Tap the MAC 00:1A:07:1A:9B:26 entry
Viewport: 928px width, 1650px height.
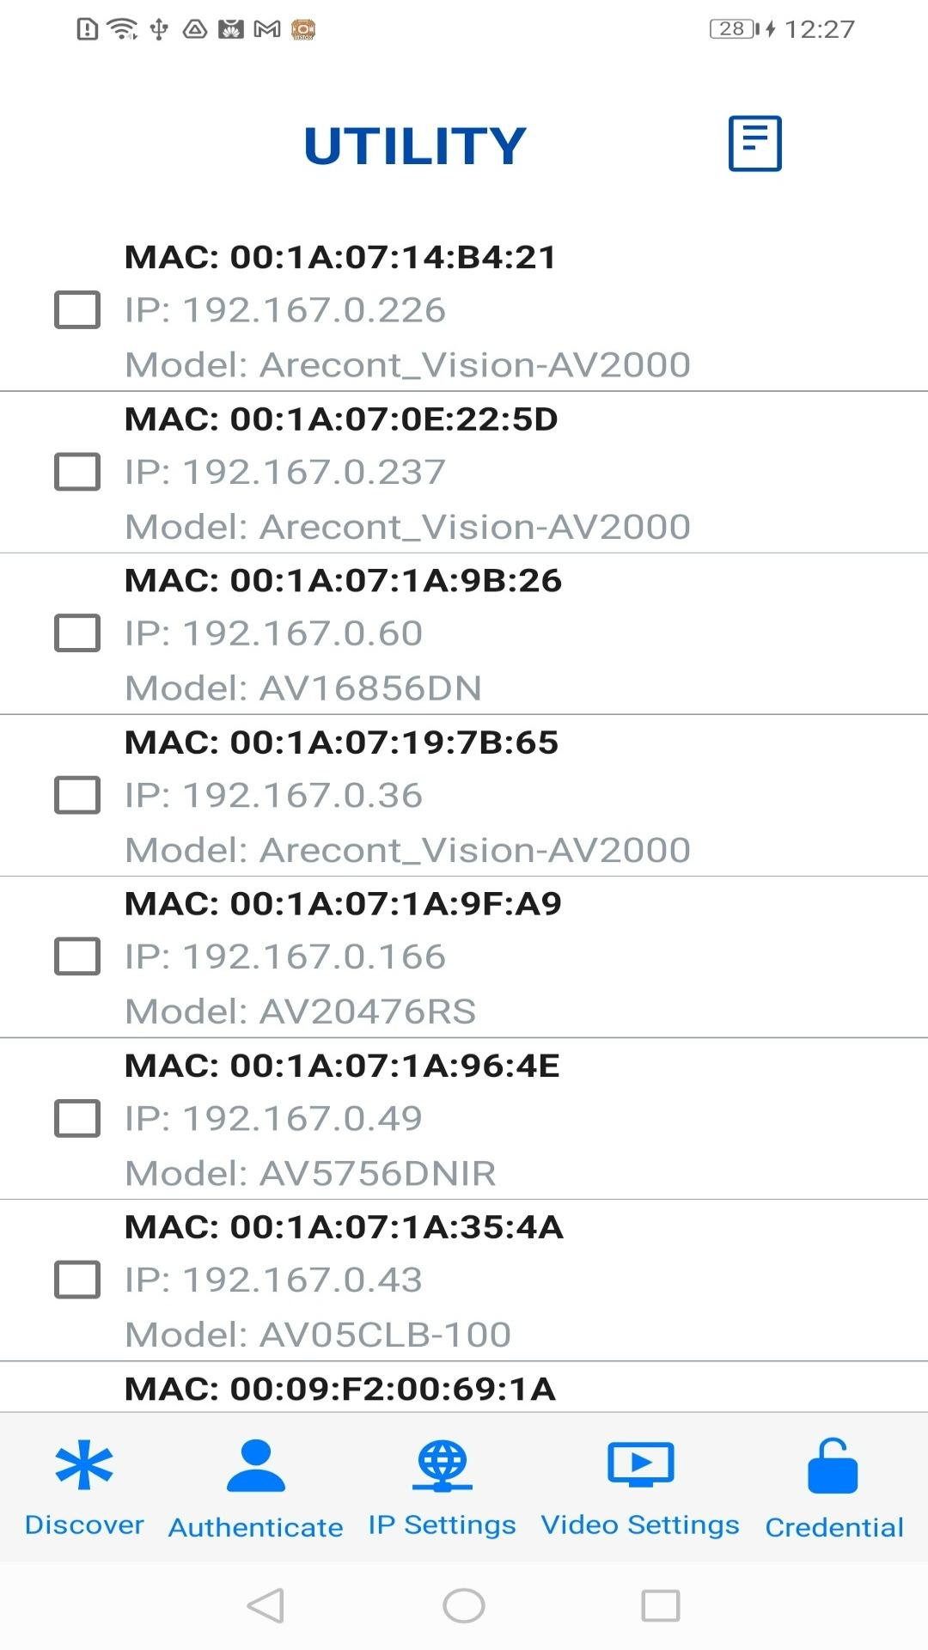click(464, 634)
